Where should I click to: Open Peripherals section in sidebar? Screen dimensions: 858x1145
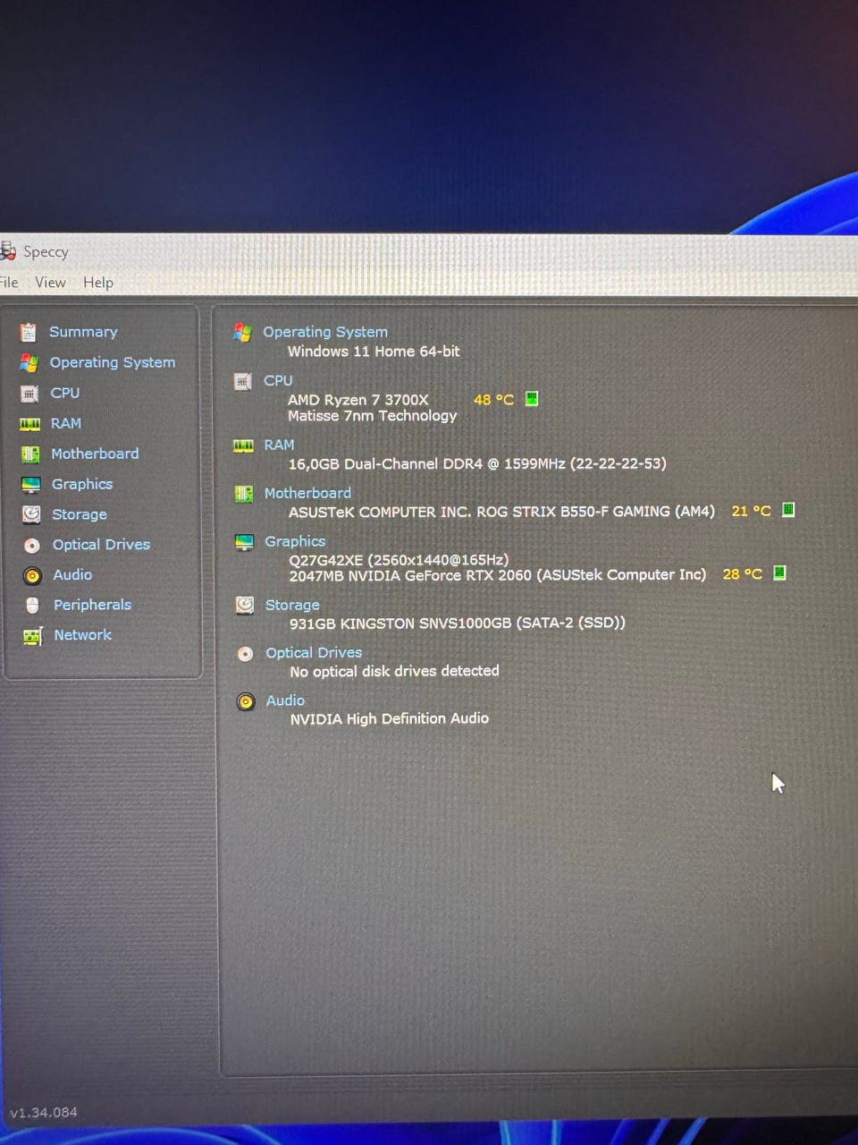[x=92, y=605]
